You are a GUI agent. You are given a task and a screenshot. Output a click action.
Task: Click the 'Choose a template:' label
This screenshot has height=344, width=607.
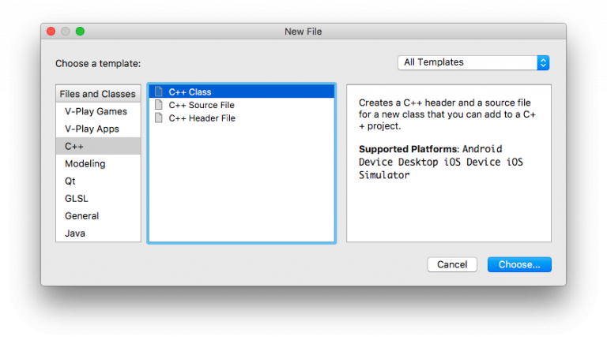98,63
